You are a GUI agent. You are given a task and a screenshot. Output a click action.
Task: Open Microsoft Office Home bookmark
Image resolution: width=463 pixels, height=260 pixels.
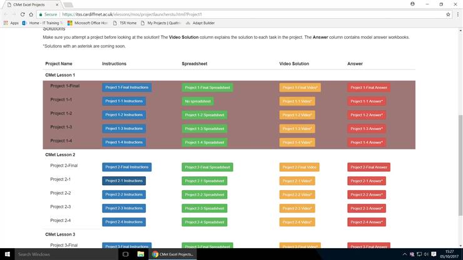[88, 23]
